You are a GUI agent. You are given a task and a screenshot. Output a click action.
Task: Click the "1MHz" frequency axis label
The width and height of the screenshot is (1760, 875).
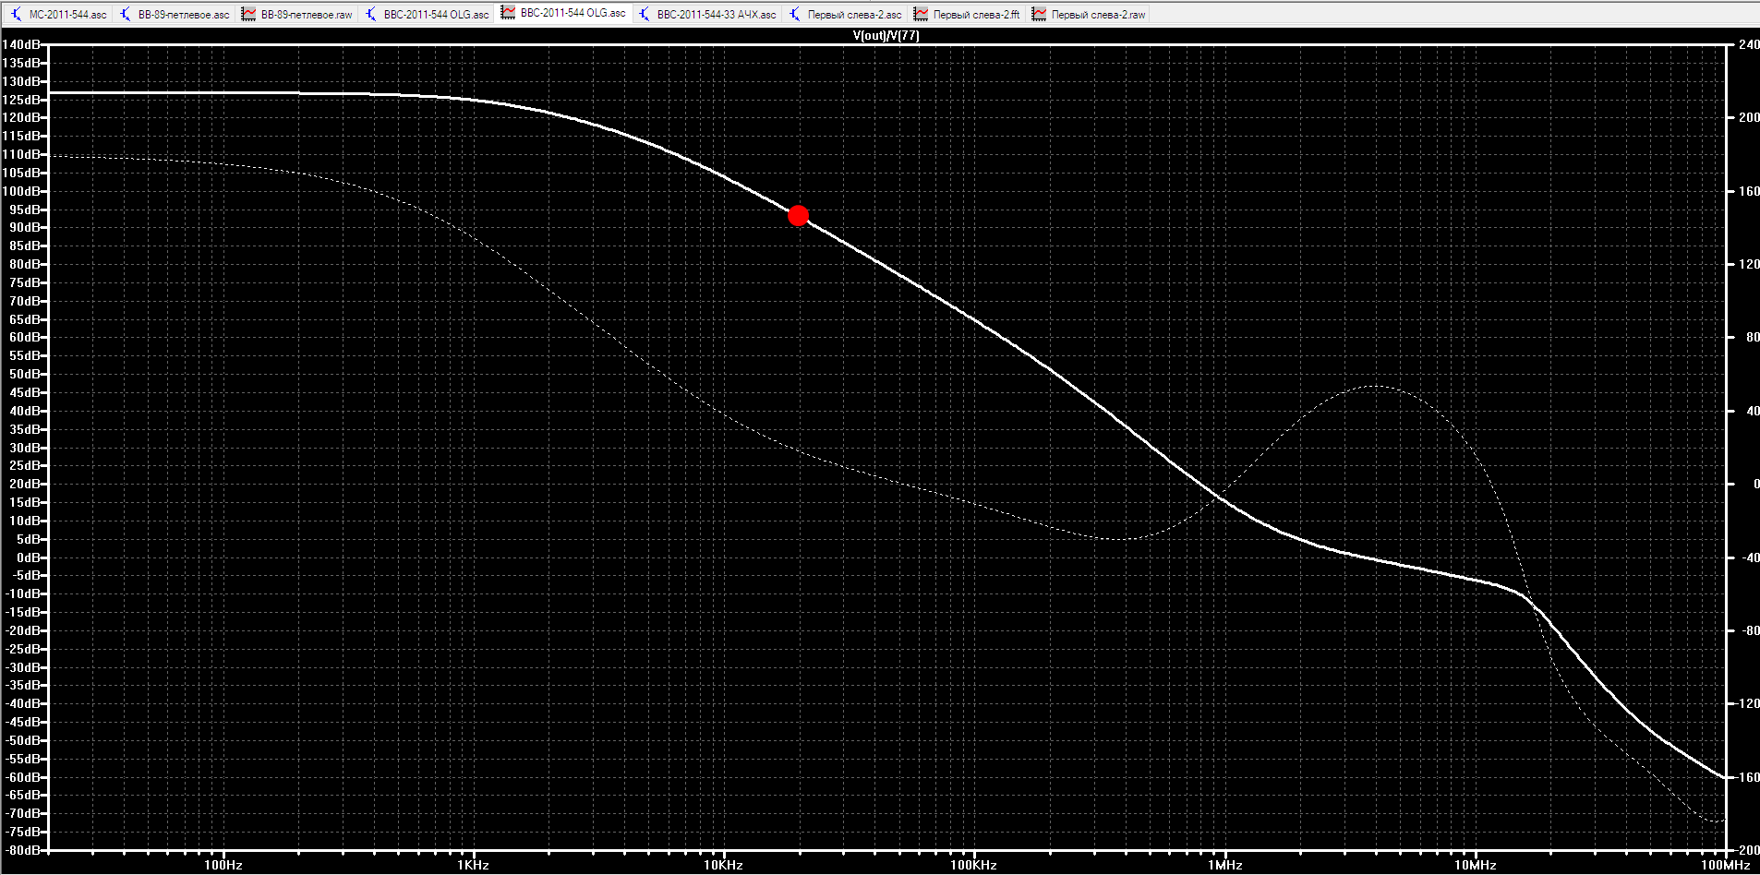tap(1225, 865)
